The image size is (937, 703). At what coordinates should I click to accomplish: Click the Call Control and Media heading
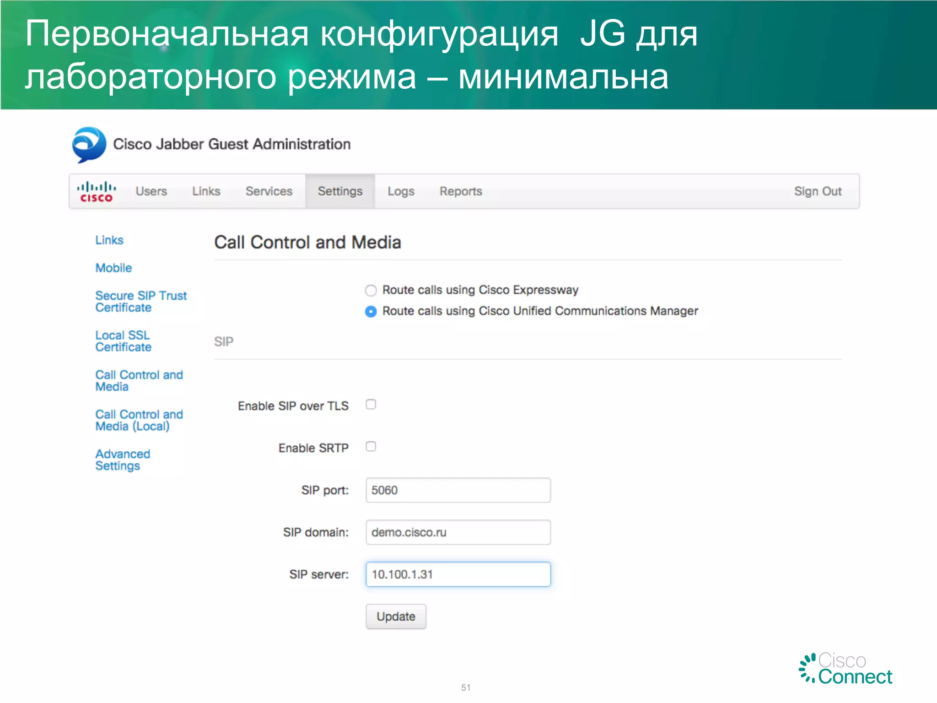tap(307, 243)
